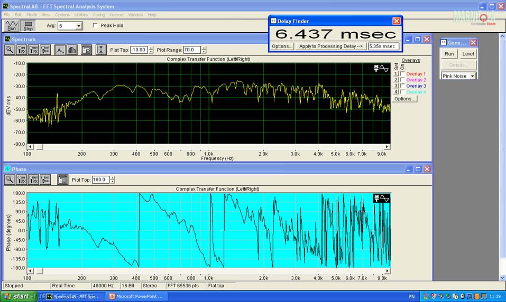Viewport: 506px width, 302px height.
Task: Stop analysis with the main Stop button
Action: click(28, 25)
